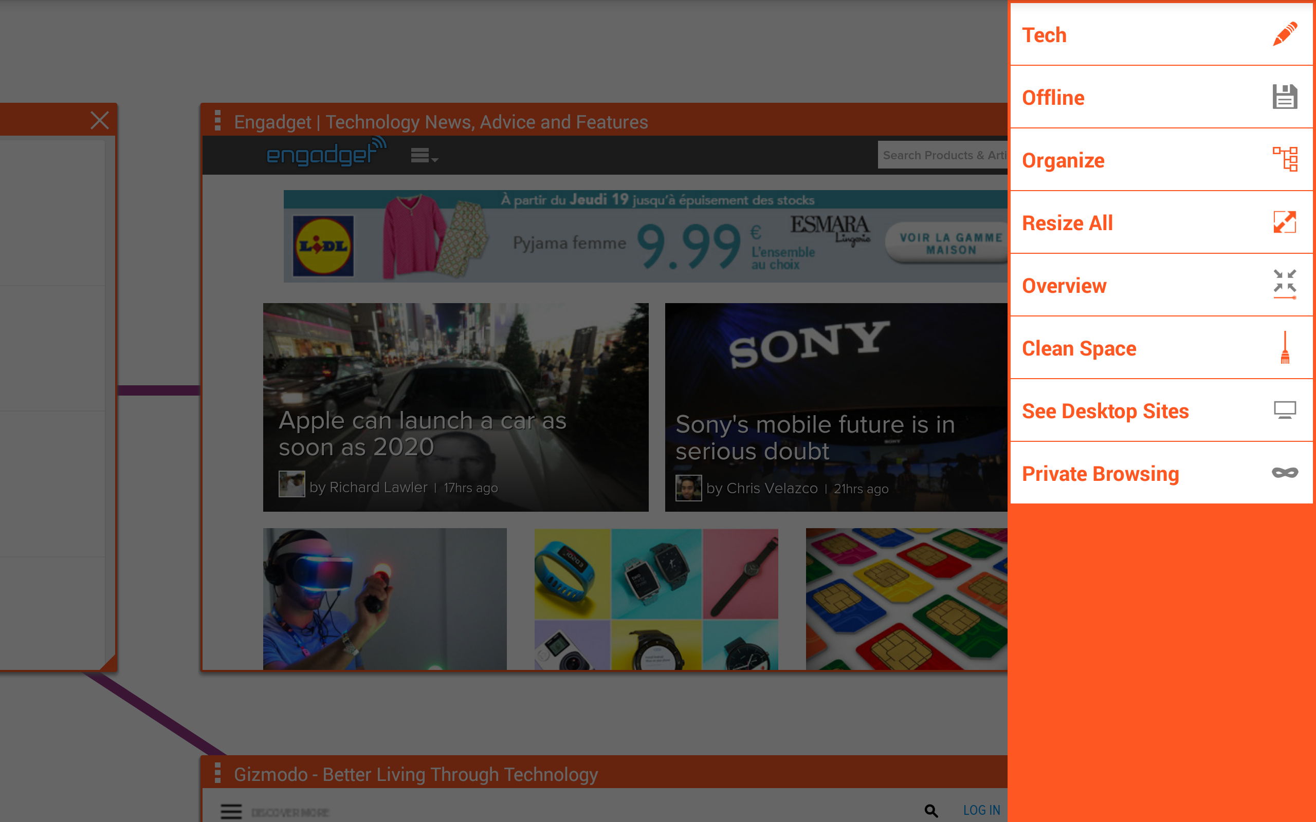Image resolution: width=1316 pixels, height=822 pixels.
Task: Open the Gizmodo window's three-dot menu
Action: [217, 773]
